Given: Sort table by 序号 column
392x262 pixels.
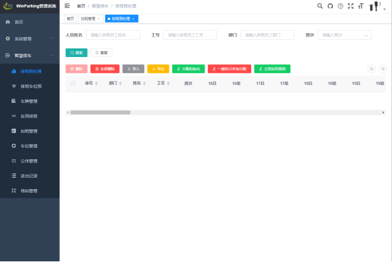Looking at the screenshot, I should [91, 83].
